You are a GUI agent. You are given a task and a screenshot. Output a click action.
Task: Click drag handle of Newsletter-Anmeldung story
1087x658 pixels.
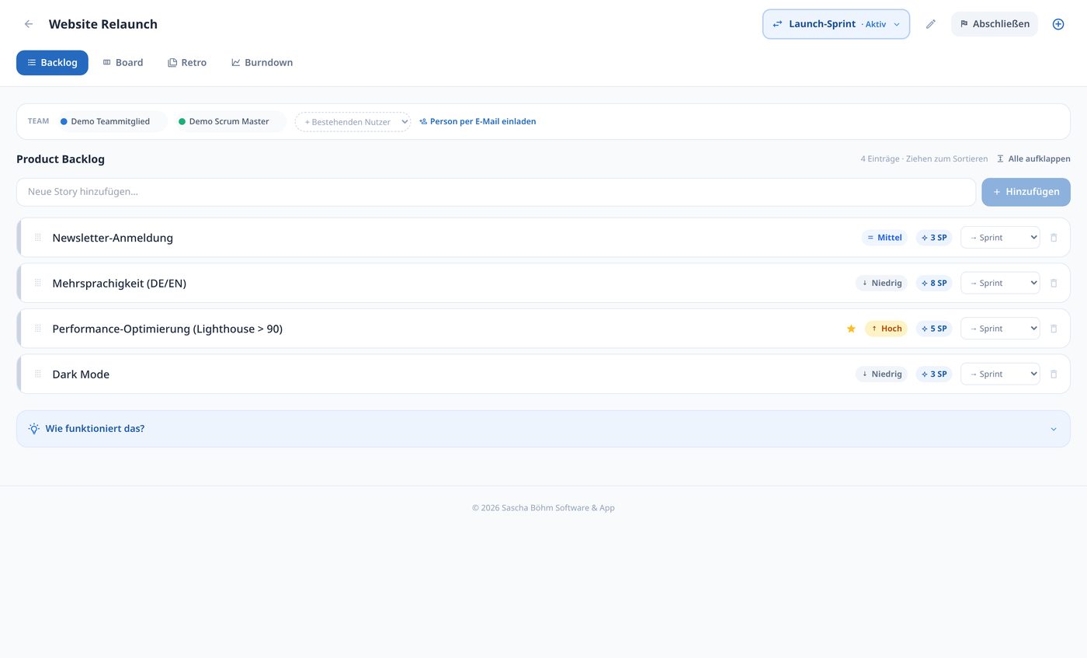[x=38, y=238]
